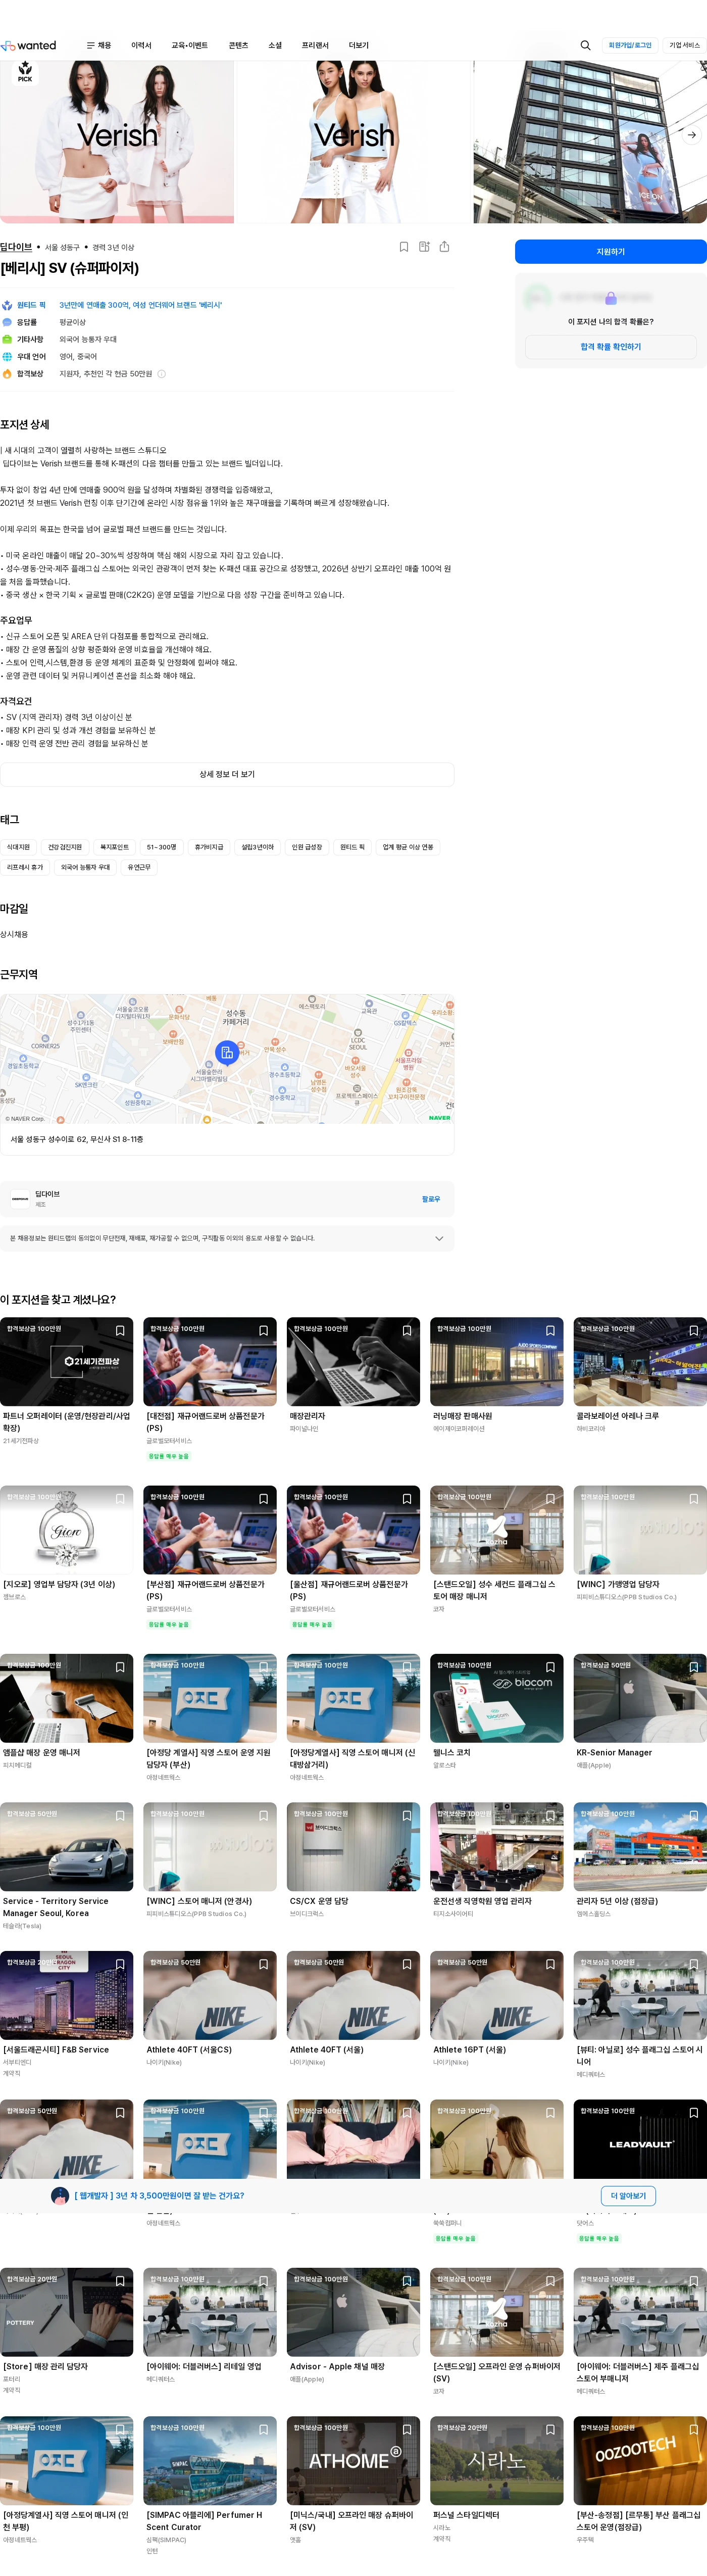
Task: Open the 프리랜서 menu
Action: [x=315, y=45]
